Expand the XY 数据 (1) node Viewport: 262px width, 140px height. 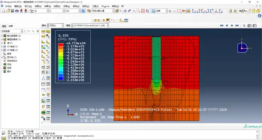click(2, 50)
